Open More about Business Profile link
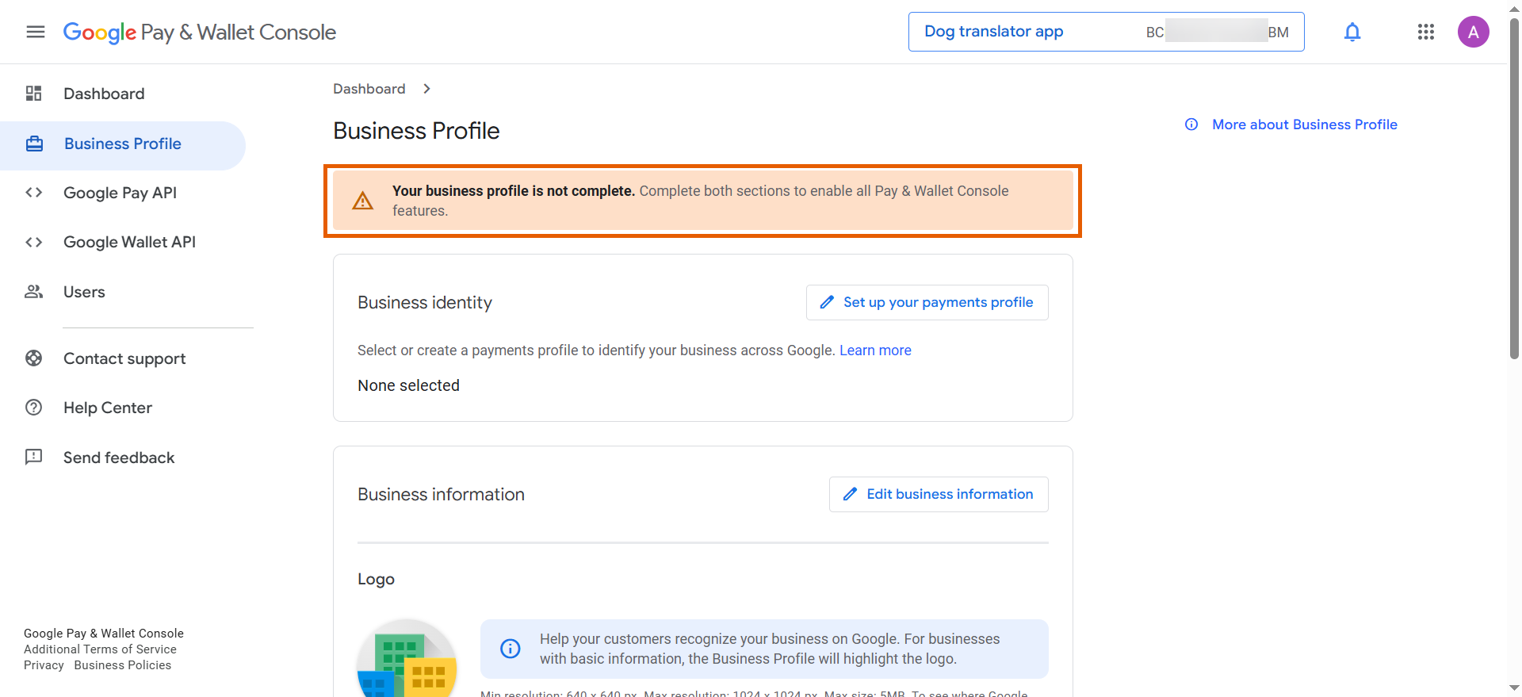 (x=1304, y=124)
